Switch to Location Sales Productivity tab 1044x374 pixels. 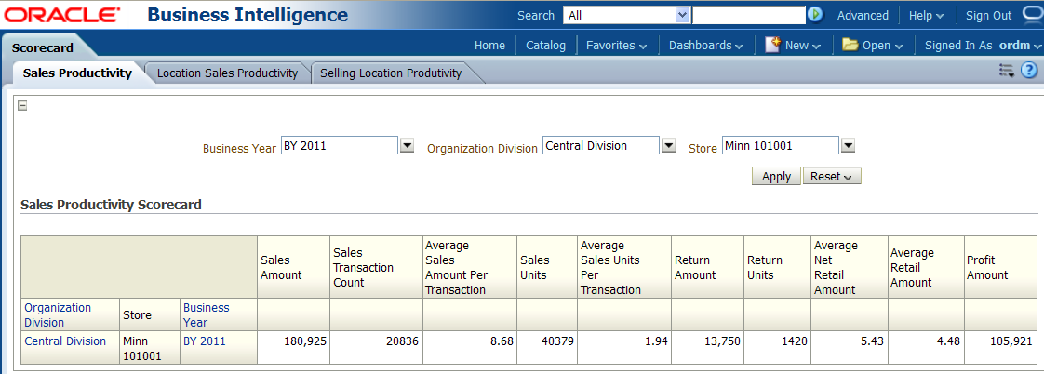[x=227, y=73]
